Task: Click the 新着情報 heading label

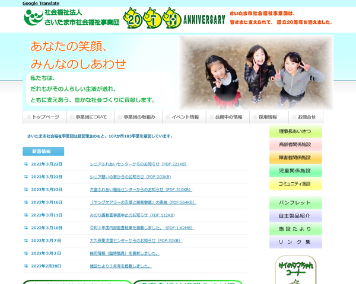Action: (x=43, y=151)
